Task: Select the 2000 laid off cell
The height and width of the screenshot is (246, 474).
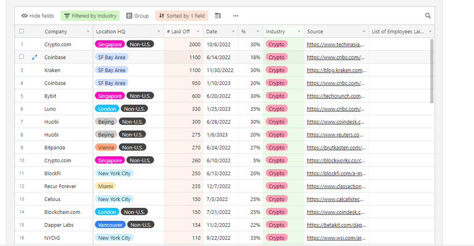Action: point(183,44)
